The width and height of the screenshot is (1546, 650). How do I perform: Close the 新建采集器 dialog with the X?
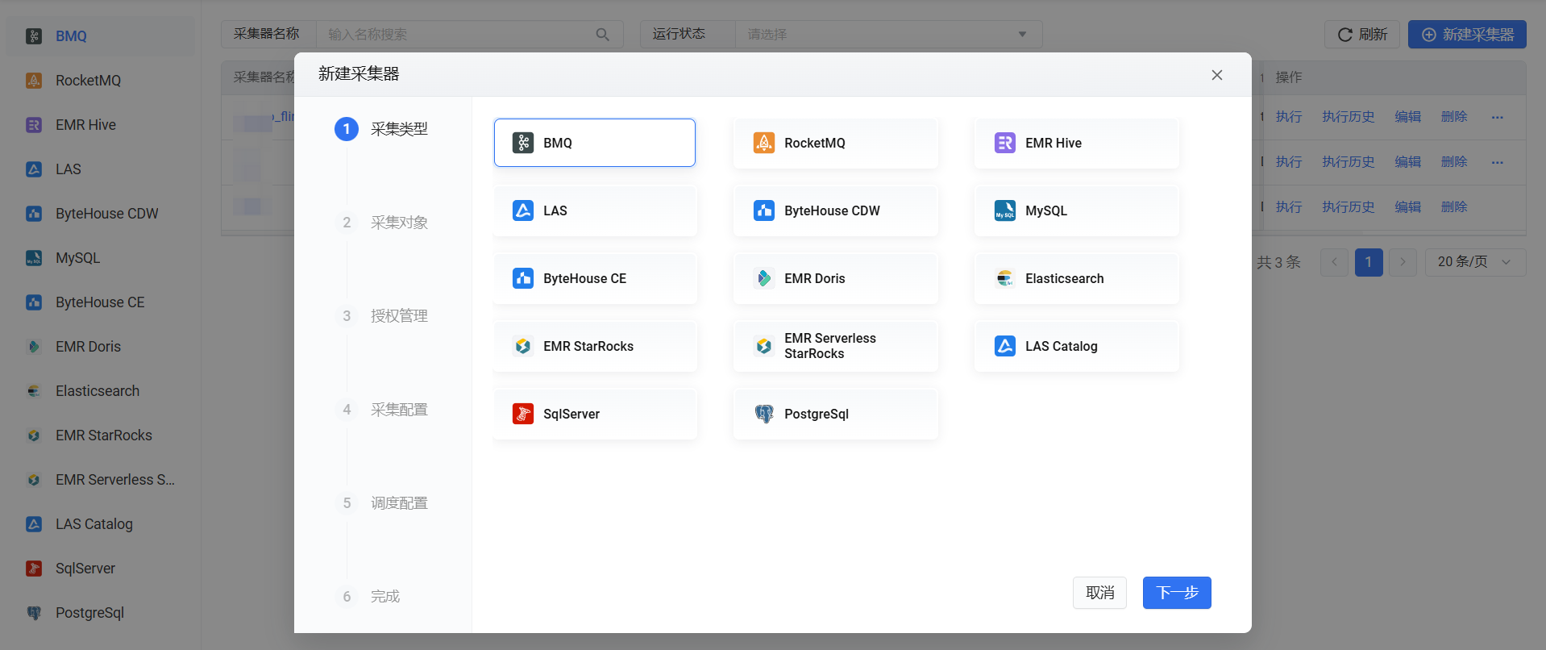[x=1217, y=75]
